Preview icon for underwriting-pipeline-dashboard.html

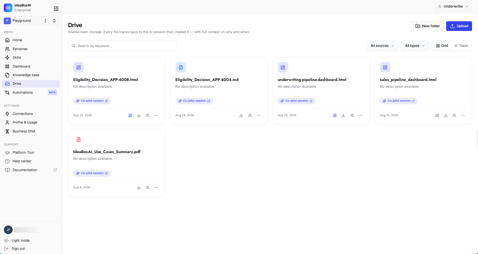(335, 115)
